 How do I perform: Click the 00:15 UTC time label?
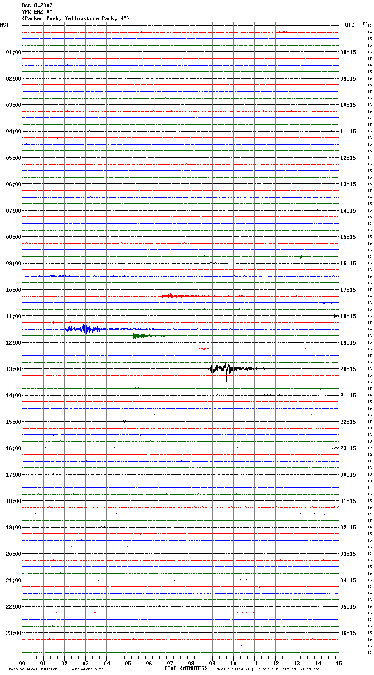348,475
